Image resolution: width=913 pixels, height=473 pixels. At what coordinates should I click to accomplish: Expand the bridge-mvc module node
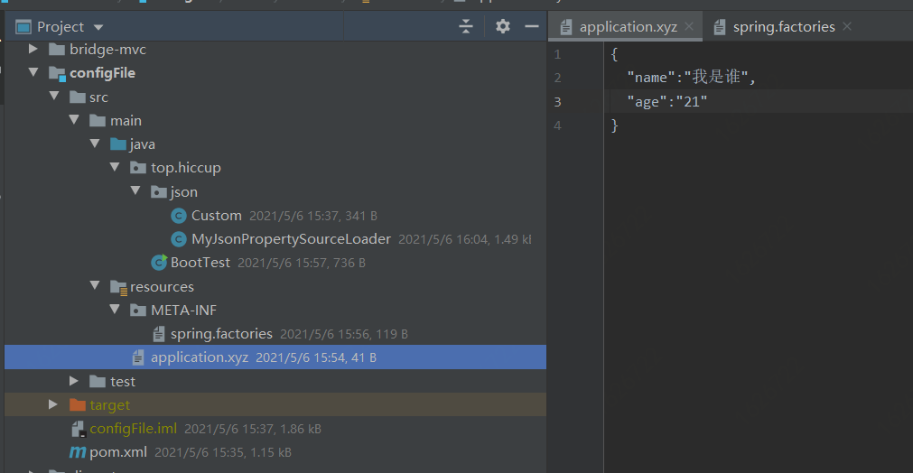point(33,49)
